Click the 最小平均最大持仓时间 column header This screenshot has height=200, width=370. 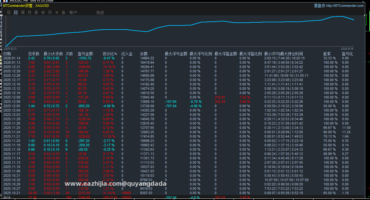(283, 54)
